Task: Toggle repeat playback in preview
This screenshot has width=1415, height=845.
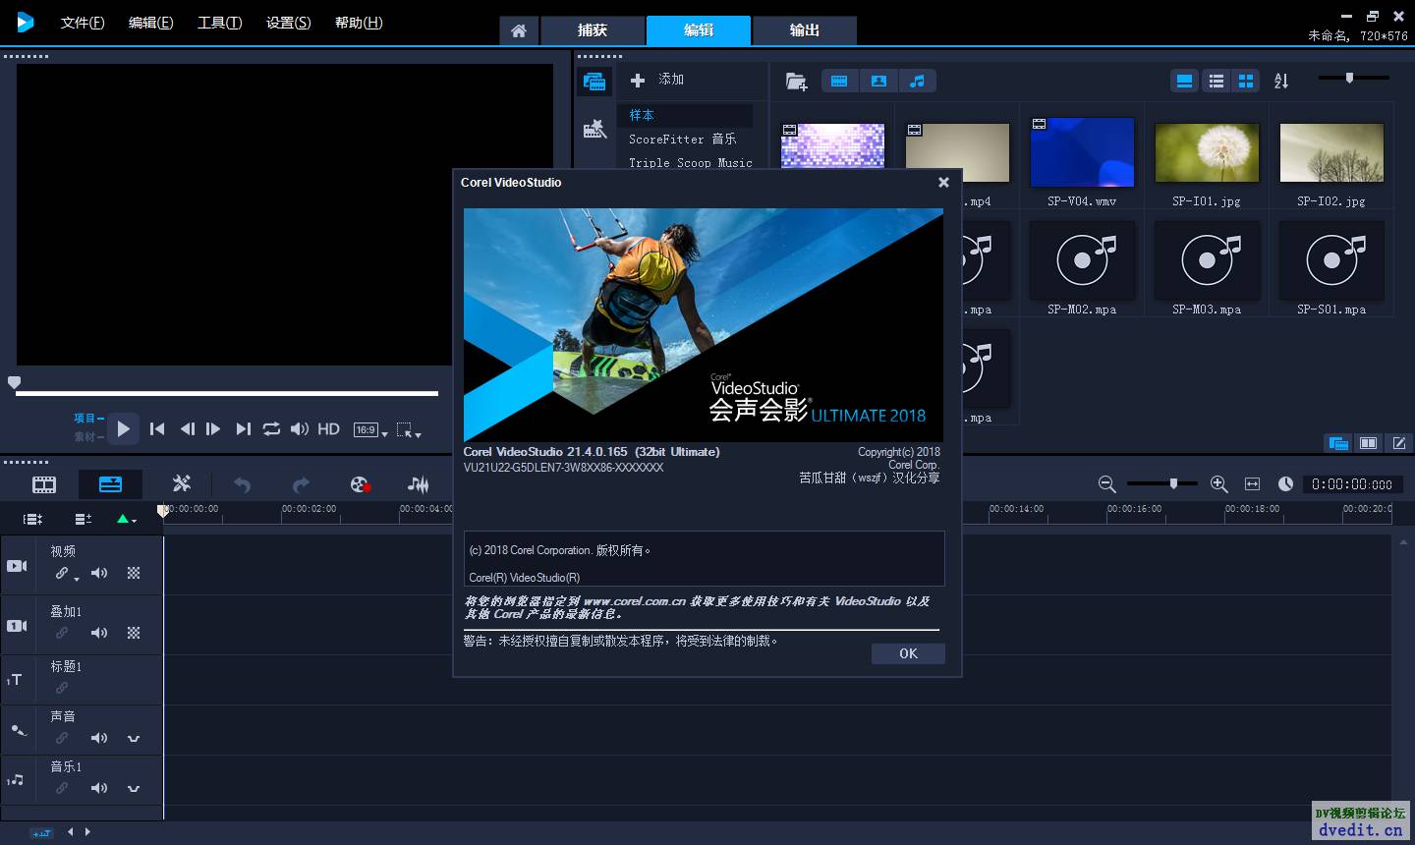Action: 271,428
